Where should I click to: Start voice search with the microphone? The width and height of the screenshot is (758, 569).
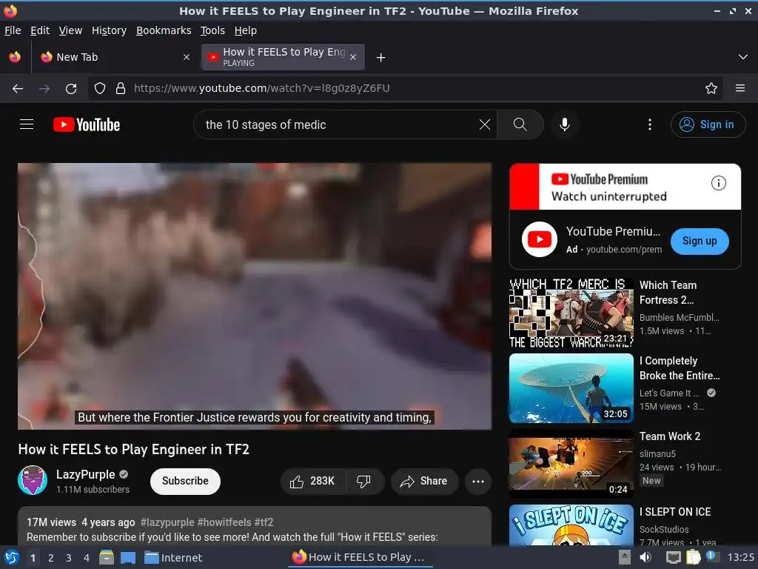(564, 124)
